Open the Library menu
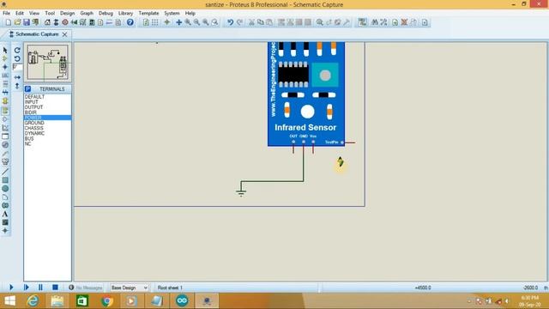 point(125,13)
